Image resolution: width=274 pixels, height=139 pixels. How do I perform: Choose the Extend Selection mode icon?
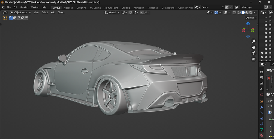[x=15, y=18]
